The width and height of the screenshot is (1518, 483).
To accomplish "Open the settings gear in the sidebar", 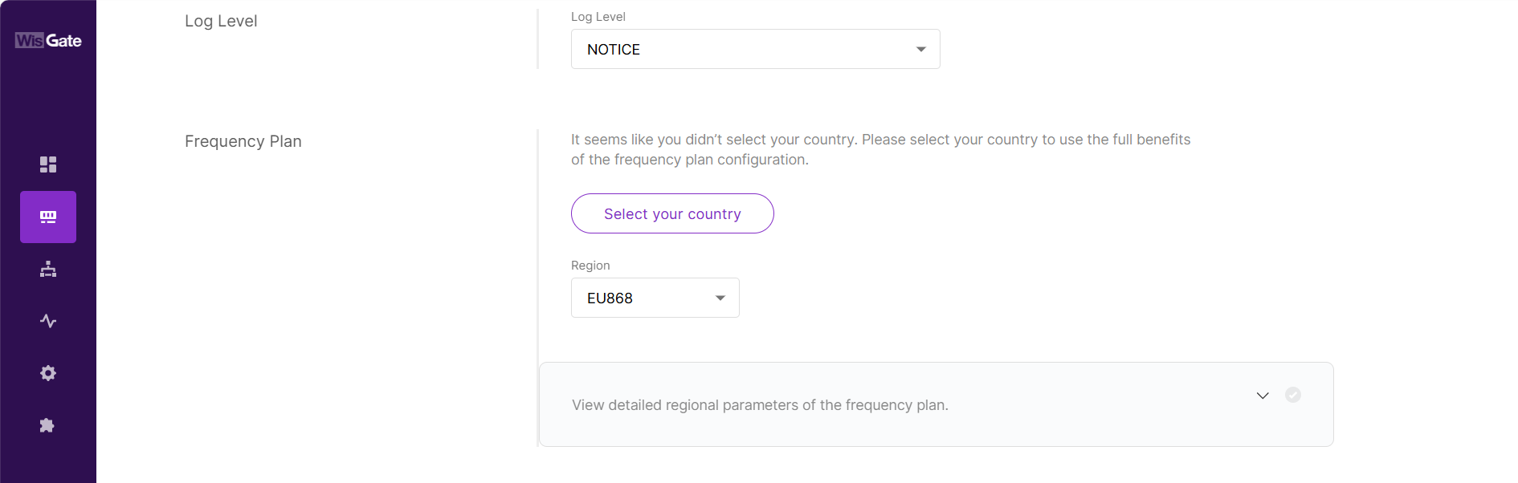I will click(x=48, y=372).
